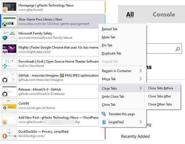Click the Xbox favicon on Xbox tab thumbnail
This screenshot has width=185, height=144.
(5, 24)
